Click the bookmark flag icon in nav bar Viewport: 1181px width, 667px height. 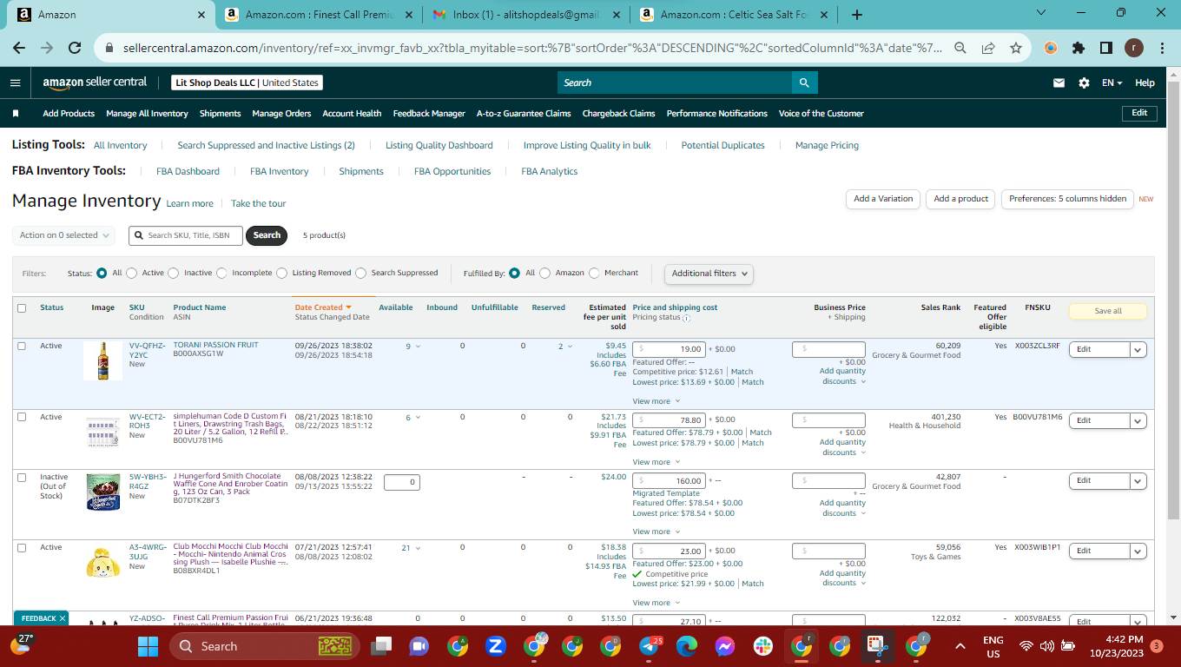(16, 113)
